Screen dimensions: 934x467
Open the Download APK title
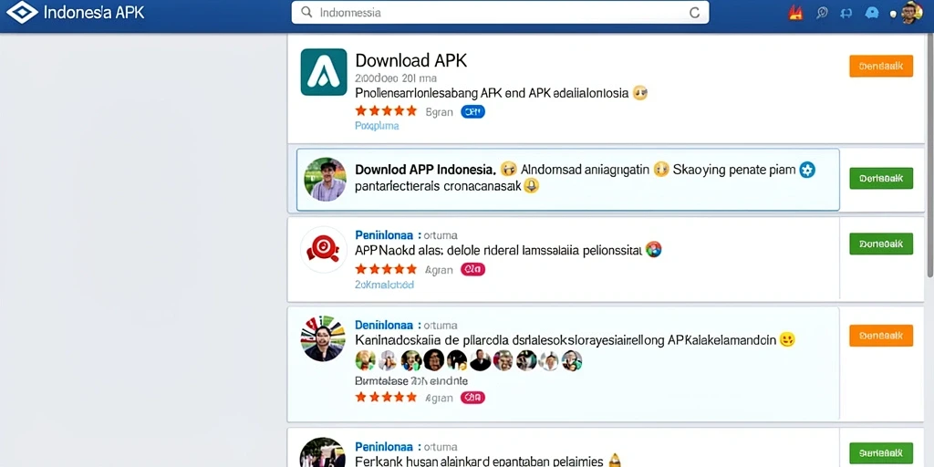(411, 60)
